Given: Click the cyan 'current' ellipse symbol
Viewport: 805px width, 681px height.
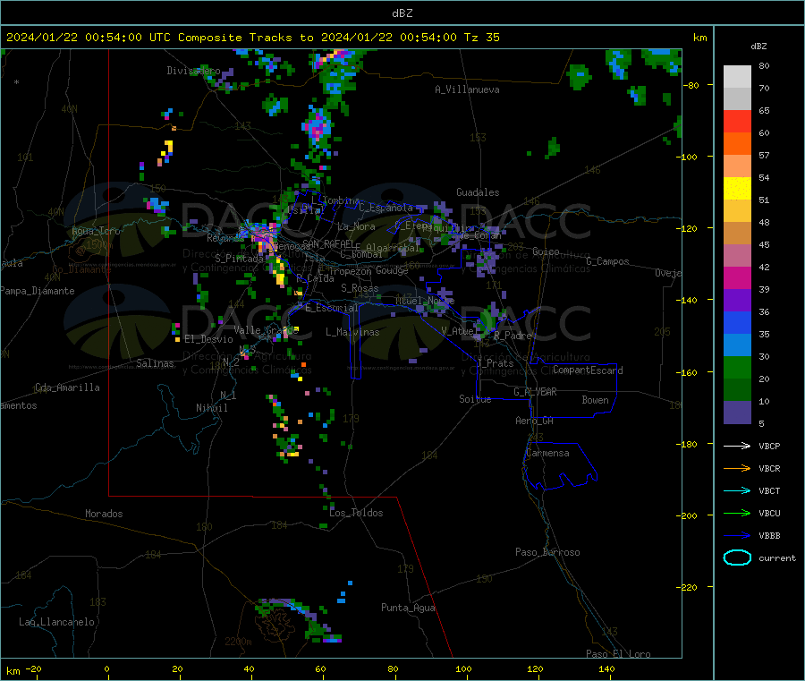Looking at the screenshot, I should (737, 558).
